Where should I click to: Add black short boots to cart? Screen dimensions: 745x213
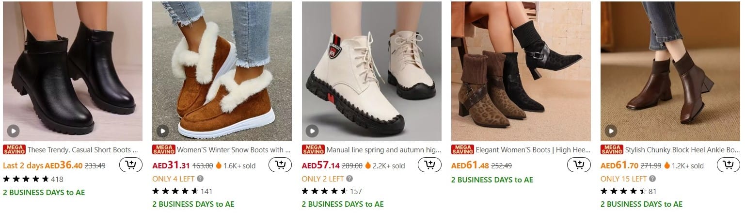pos(131,165)
